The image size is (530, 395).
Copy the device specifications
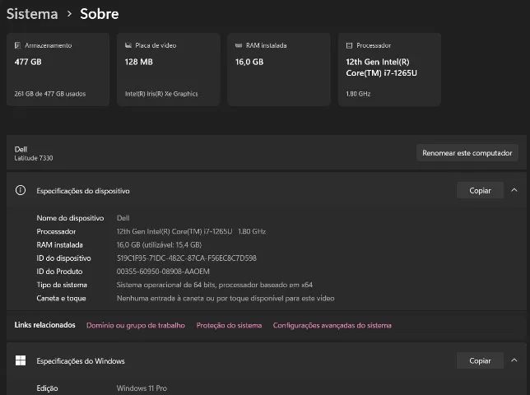[480, 191]
